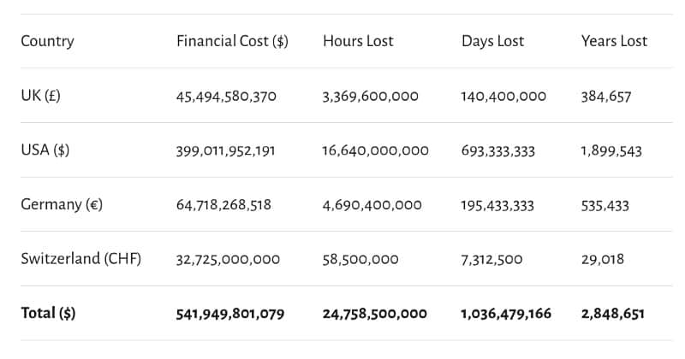Click total financial cost 541,949,801,079
The height and width of the screenshot is (359, 685).
click(229, 314)
